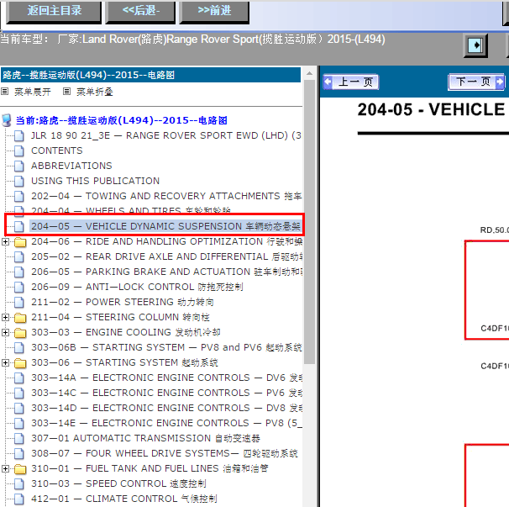Open 303-06B Starting System PV8 and PV6
This screenshot has height=507, width=509.
[x=166, y=348]
